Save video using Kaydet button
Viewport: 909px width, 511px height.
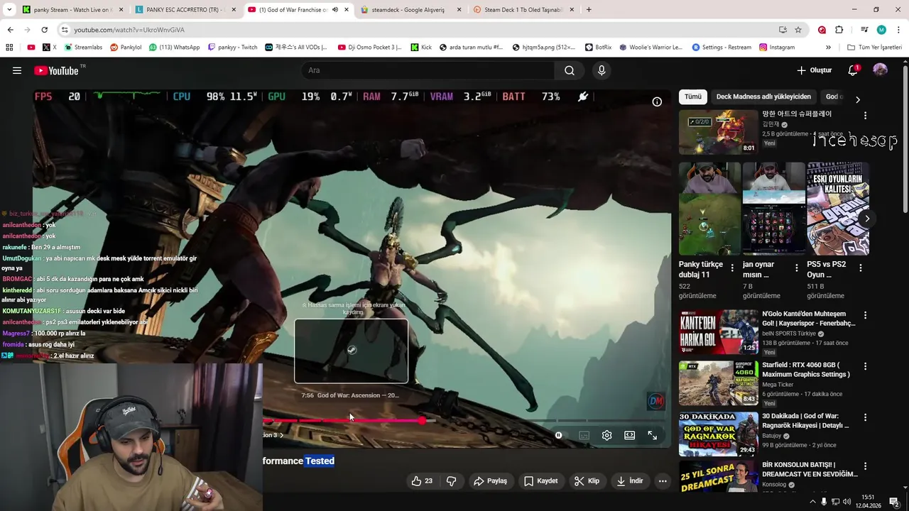540,480
